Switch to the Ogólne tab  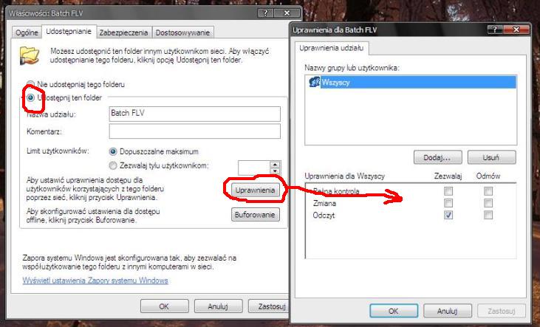27,32
